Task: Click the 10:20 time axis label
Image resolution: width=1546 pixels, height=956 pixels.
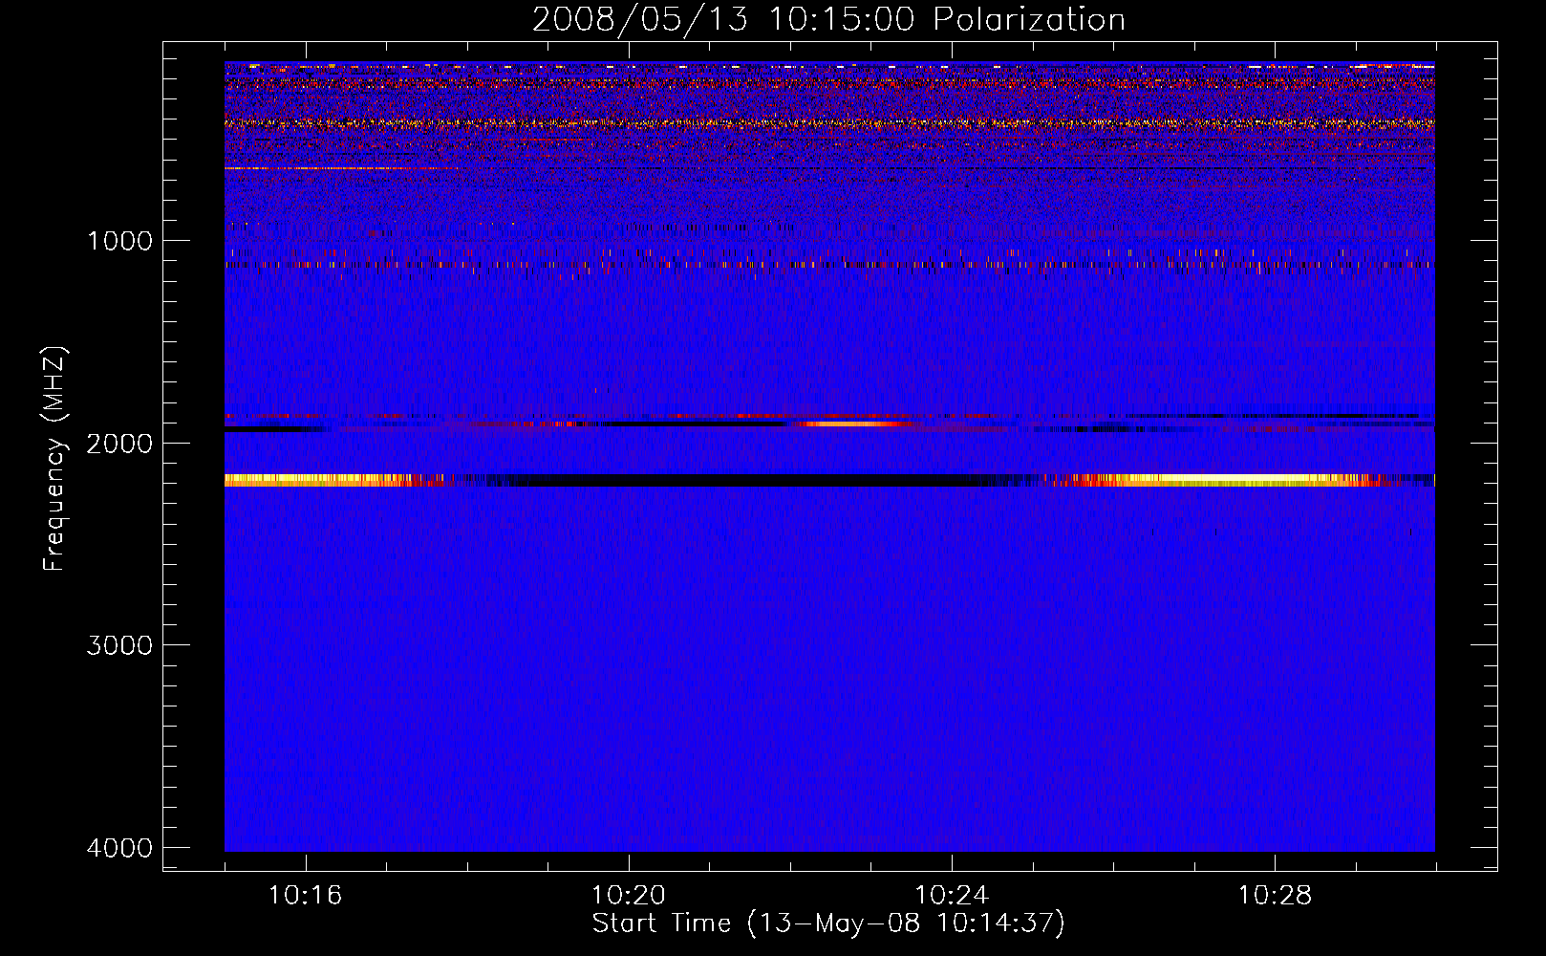Action: pos(628,896)
